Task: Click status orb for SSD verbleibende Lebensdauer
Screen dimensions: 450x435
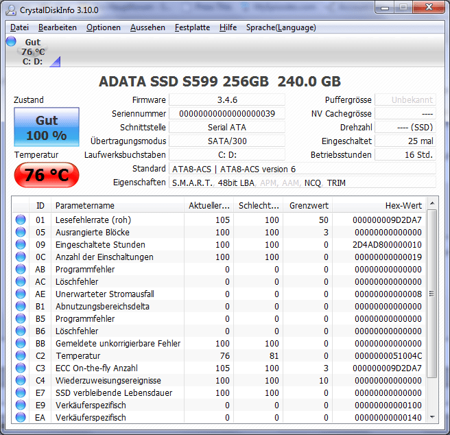Action: tap(21, 392)
